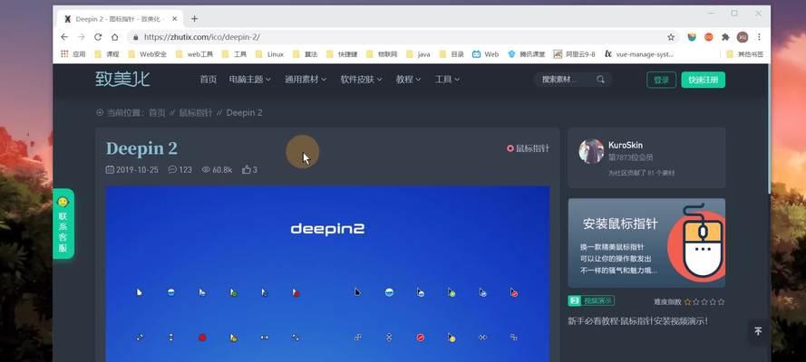Open the vue-manage-syst bookmark

pyautogui.click(x=639, y=53)
